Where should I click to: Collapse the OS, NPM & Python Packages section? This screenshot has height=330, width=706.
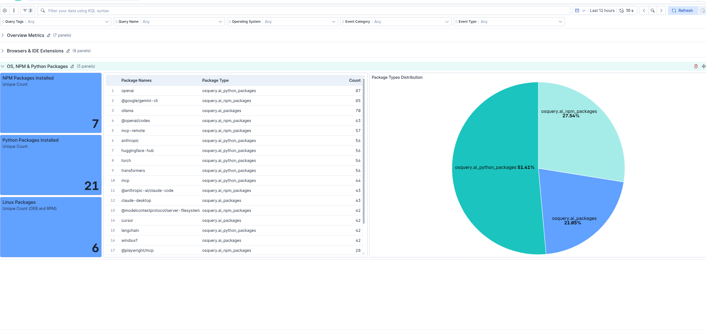(3, 66)
